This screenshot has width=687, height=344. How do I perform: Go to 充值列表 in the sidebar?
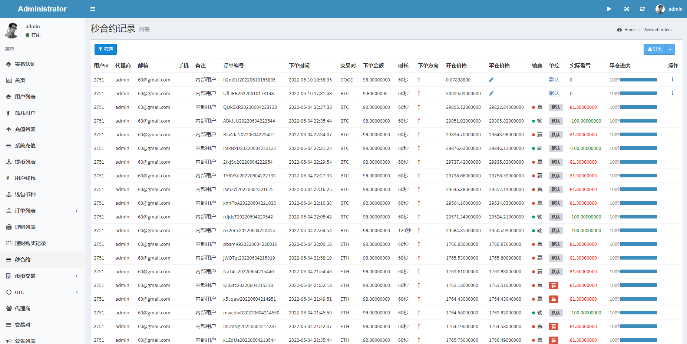25,129
